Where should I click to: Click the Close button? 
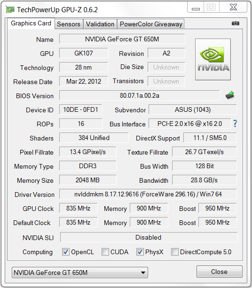219,272
